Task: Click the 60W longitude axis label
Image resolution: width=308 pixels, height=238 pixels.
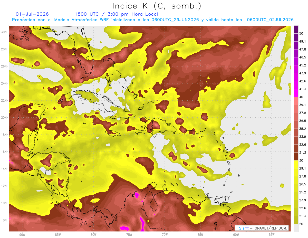Action: (x=236, y=235)
